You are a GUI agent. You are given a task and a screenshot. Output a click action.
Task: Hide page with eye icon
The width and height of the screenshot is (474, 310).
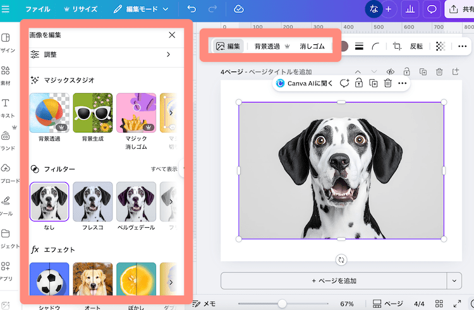391,71
